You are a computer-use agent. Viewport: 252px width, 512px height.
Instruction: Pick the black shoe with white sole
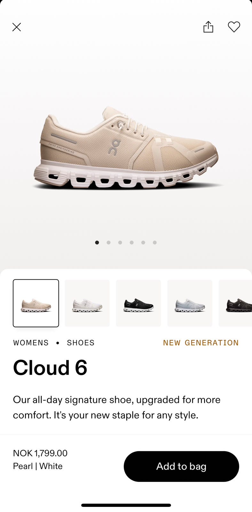tap(138, 303)
